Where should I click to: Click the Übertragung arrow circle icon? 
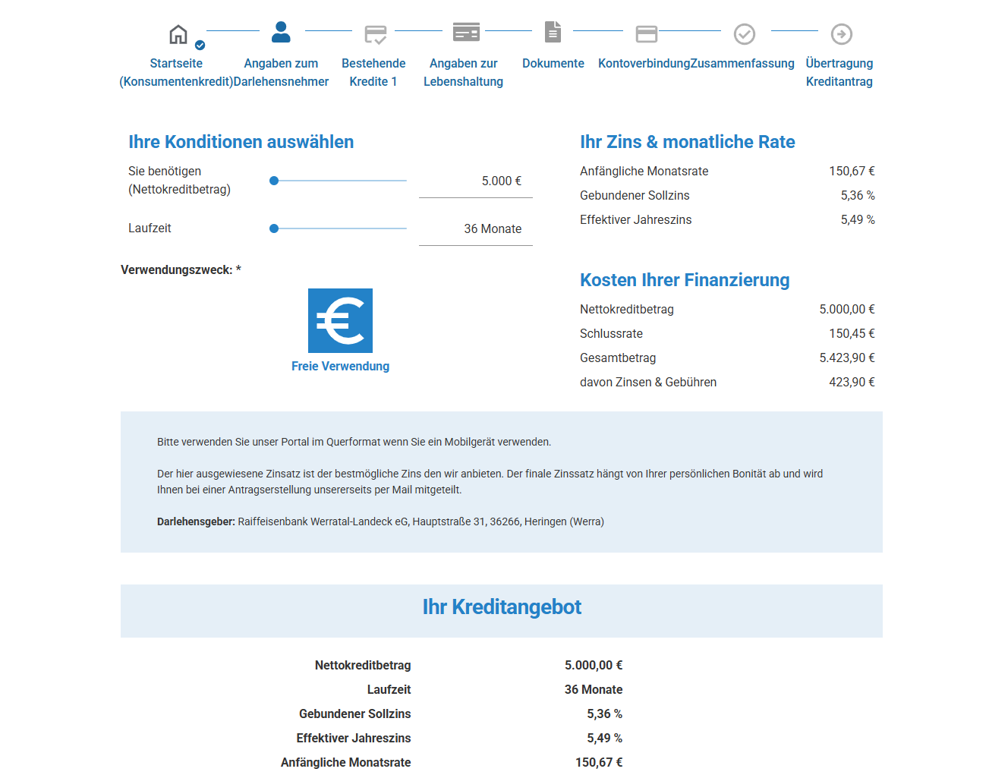841,34
